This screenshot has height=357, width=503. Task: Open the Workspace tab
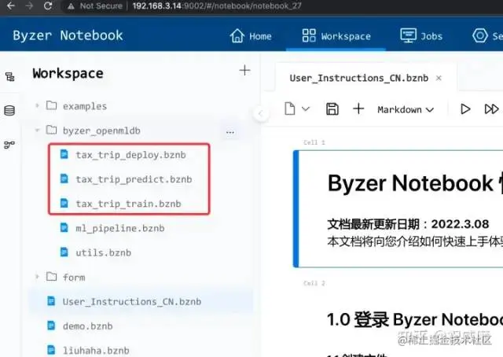(x=336, y=36)
